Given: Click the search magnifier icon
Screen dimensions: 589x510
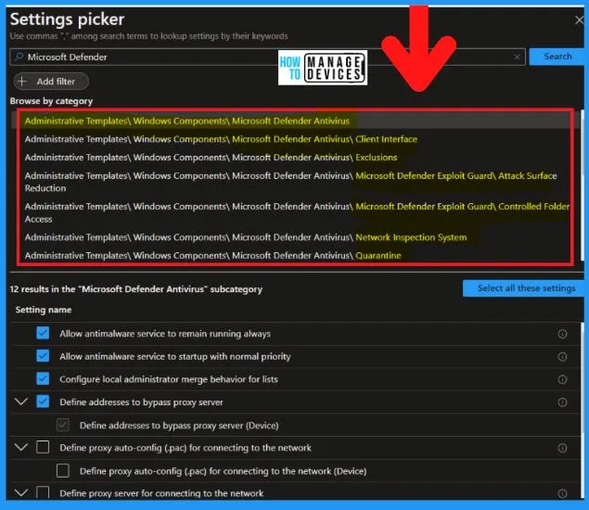Looking at the screenshot, I should pyautogui.click(x=19, y=57).
